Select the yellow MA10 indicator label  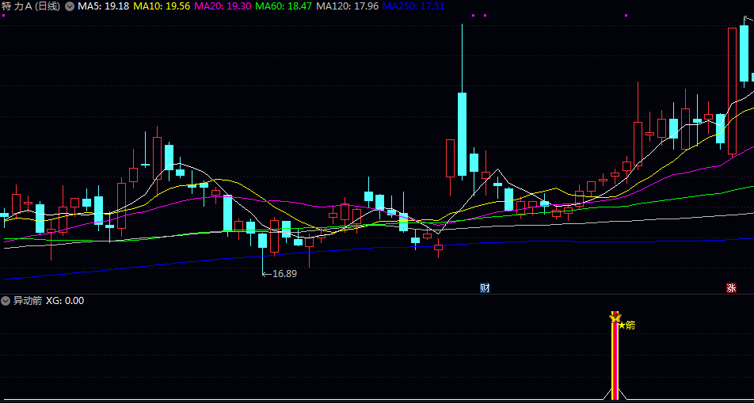[x=162, y=6]
